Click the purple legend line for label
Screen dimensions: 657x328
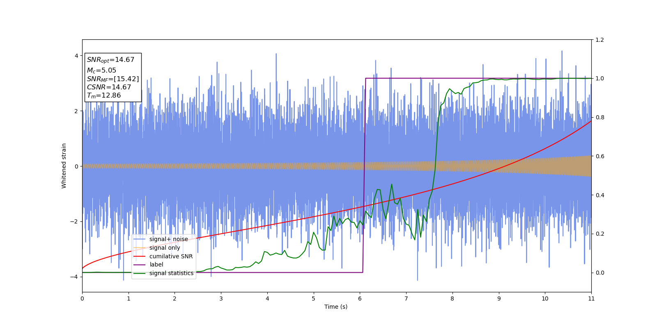[140, 265]
